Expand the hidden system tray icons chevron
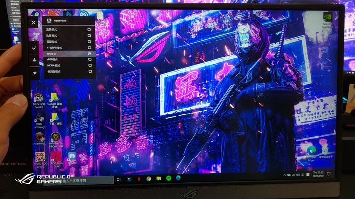The width and height of the screenshot is (355, 199). click(x=284, y=175)
